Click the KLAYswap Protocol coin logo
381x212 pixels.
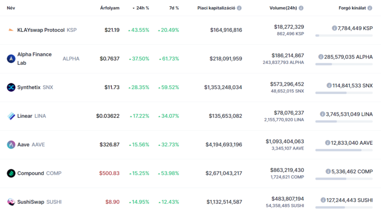click(x=11, y=30)
